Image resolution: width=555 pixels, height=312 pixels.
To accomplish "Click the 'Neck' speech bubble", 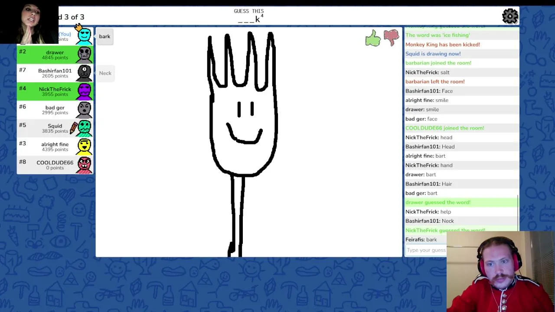I will coord(105,73).
